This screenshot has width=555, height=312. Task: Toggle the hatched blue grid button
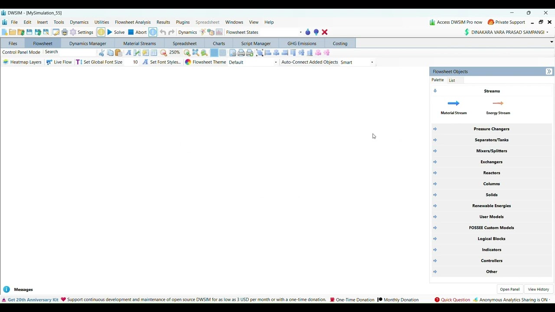(222, 53)
